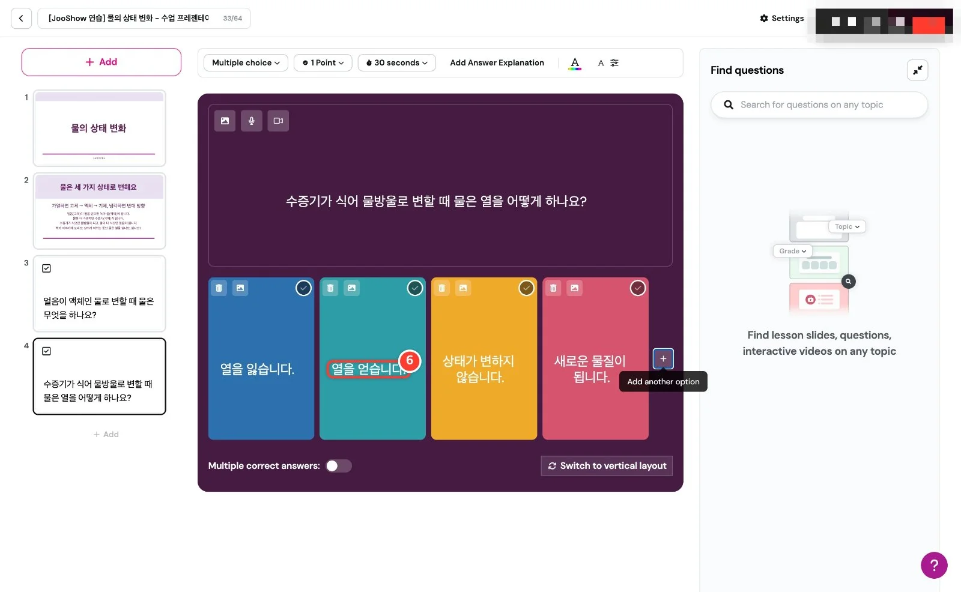
Task: Select slide 2 thumbnail
Action: pos(100,211)
